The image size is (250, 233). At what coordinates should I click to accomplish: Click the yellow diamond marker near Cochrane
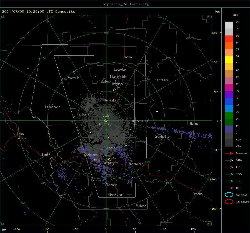point(95,160)
